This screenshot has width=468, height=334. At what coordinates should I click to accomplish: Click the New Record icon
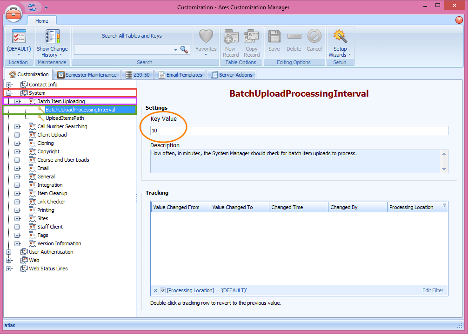231,39
